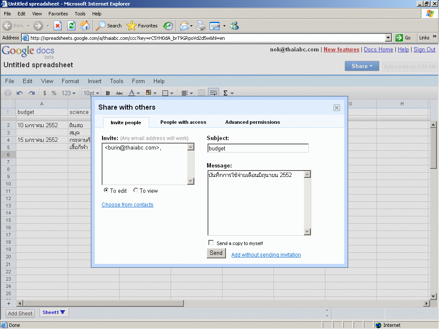Switch to the 'People with access' tab
The width and height of the screenshot is (439, 329).
[183, 122]
